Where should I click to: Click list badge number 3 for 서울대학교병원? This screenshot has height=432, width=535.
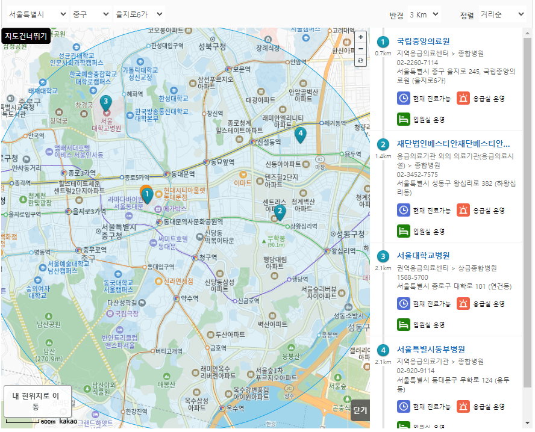pyautogui.click(x=383, y=256)
